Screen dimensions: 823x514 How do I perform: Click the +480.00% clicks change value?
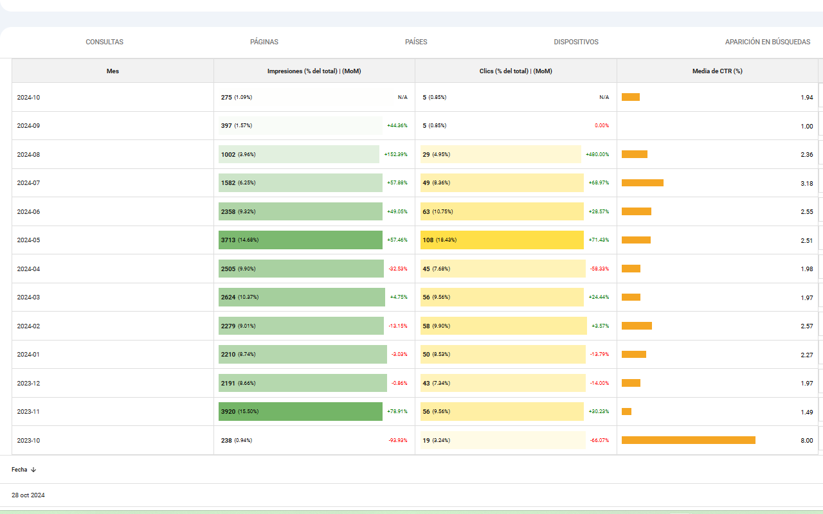597,155
